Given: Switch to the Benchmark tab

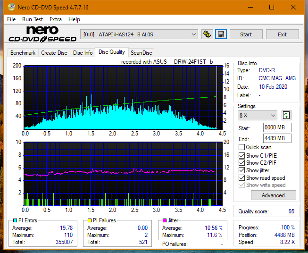Looking at the screenshot, I should click(x=23, y=53).
